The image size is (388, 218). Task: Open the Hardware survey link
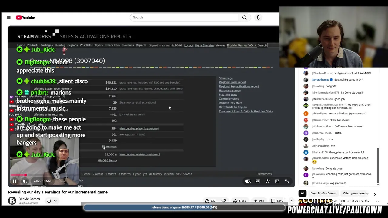(230, 91)
